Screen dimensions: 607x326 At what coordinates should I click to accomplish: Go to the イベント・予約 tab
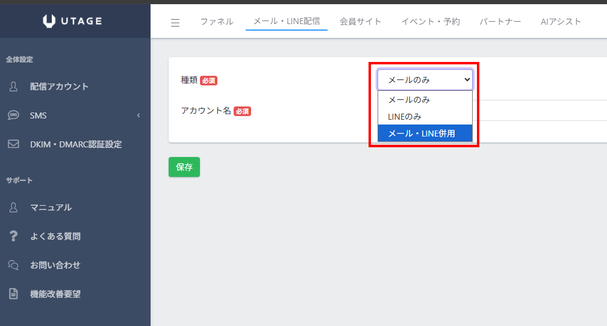(x=430, y=22)
